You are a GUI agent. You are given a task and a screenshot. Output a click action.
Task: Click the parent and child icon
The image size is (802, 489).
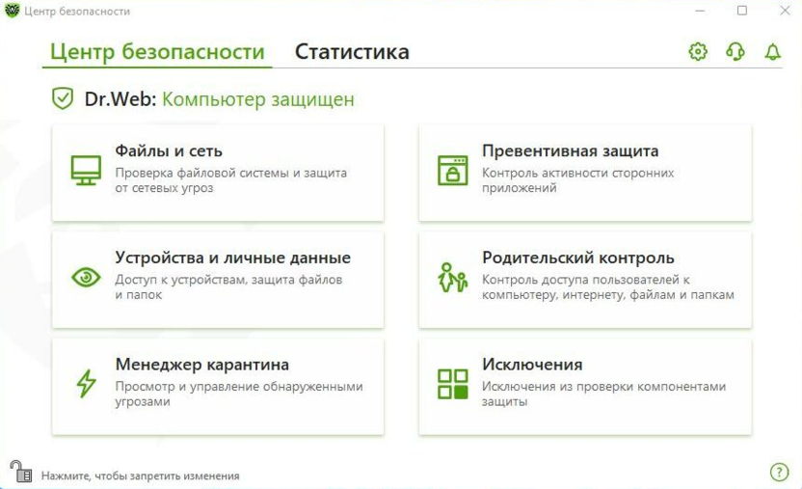click(x=453, y=277)
